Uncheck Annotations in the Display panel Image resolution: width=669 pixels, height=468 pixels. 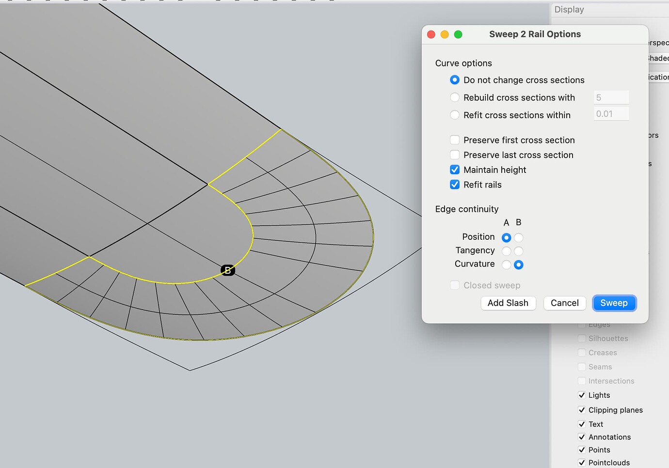pos(581,437)
